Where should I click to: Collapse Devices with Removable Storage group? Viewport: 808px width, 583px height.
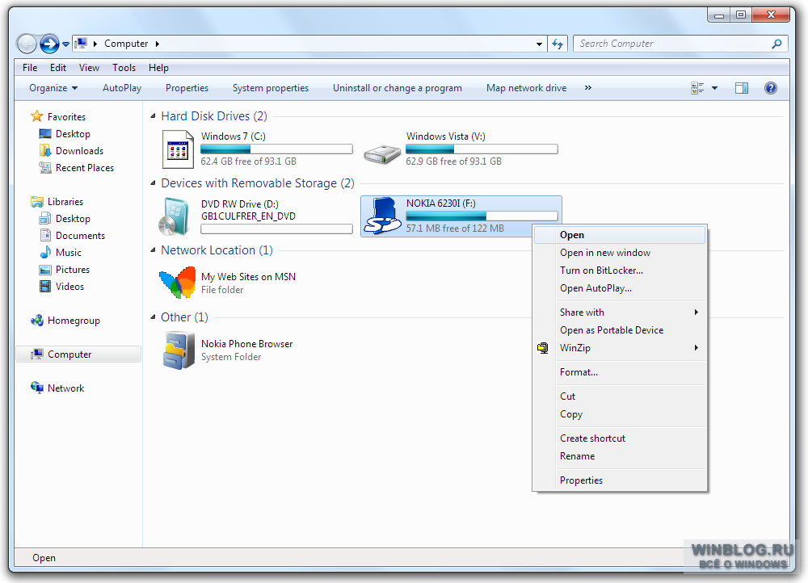click(x=153, y=183)
